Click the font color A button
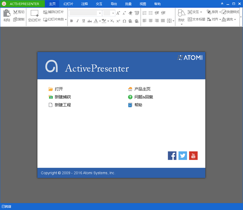This screenshot has width=243, height=210. pos(96,21)
